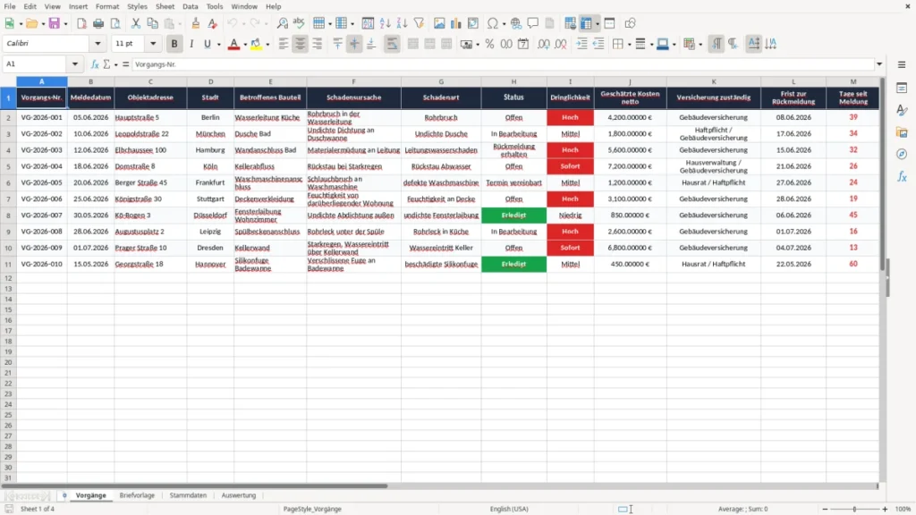
Task: Click the Insert Hyperlink globe icon
Action: coord(516,23)
